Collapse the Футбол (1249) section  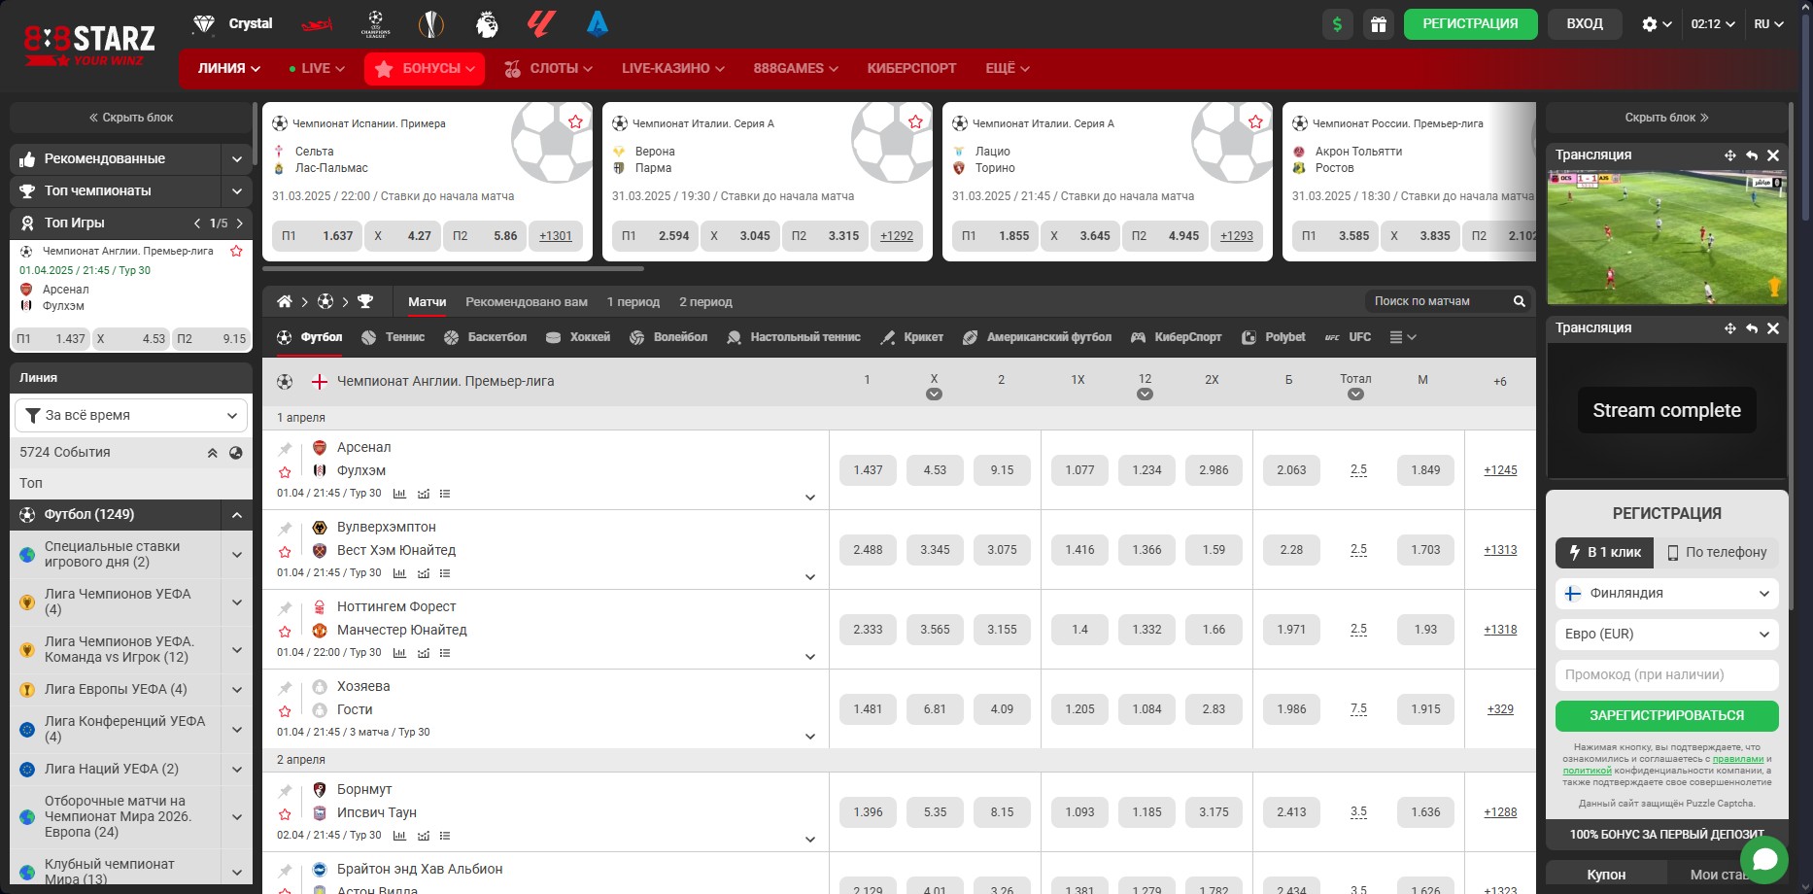pyautogui.click(x=237, y=515)
